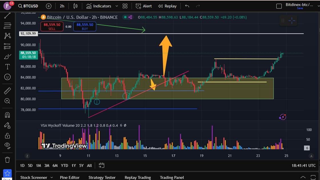
Task: Create a new Alert
Action: [144, 6]
